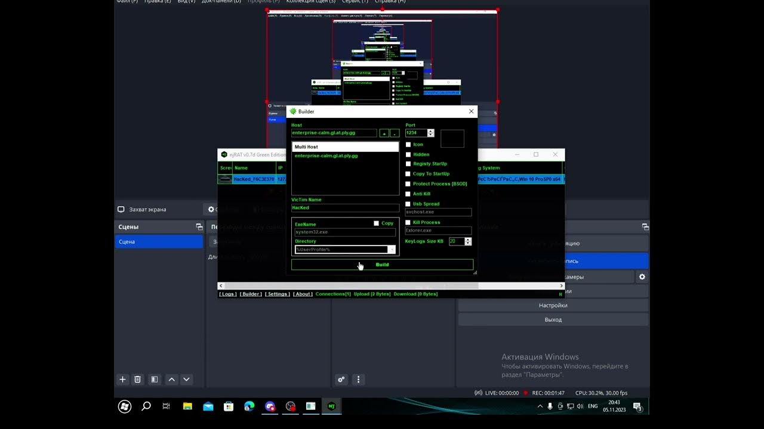Click the plus button next to Host
Image resolution: width=764 pixels, height=429 pixels.
(384, 133)
